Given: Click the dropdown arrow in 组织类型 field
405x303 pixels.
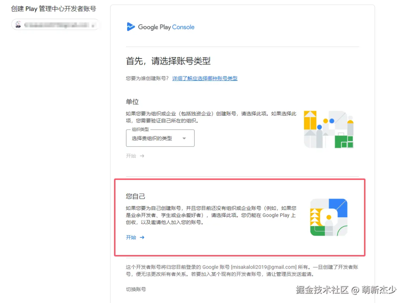Looking at the screenshot, I should [184, 139].
